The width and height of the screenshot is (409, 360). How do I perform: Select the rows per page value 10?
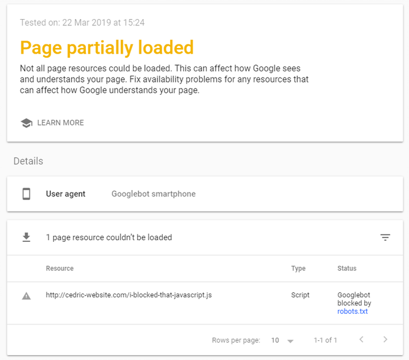pos(275,340)
